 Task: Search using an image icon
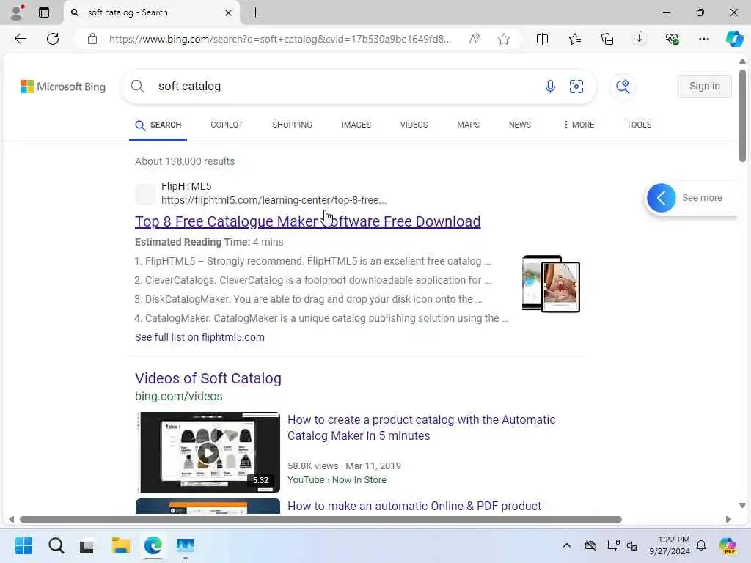576,87
